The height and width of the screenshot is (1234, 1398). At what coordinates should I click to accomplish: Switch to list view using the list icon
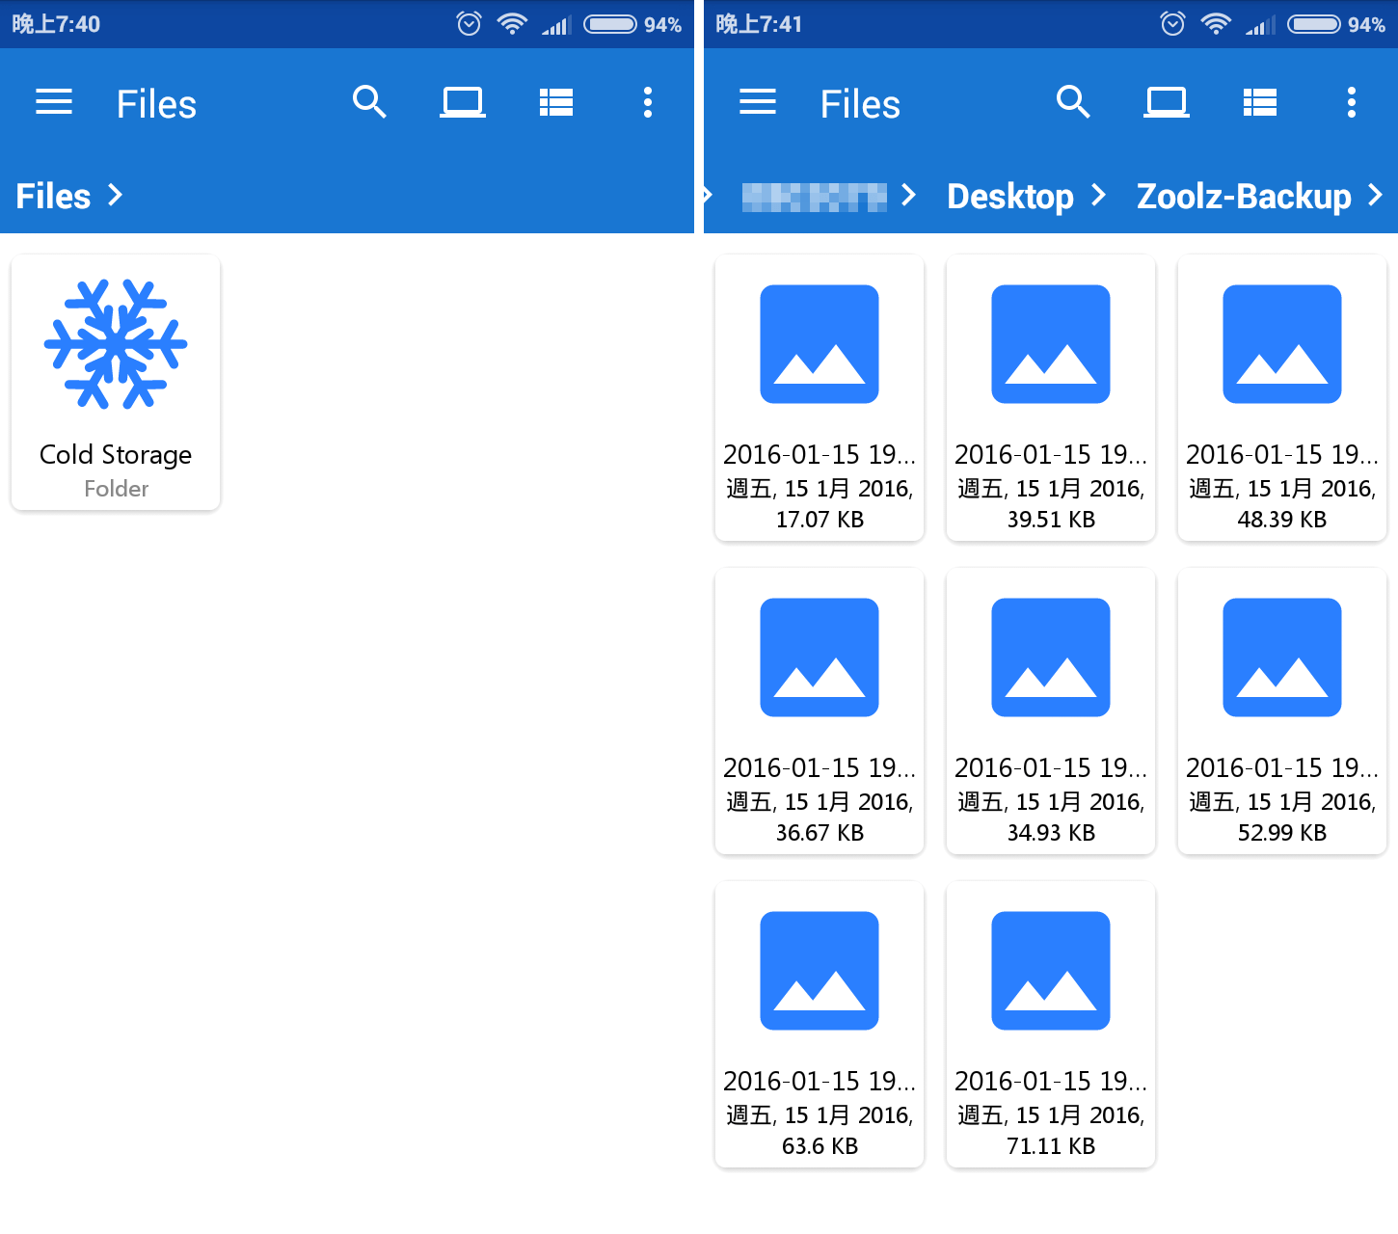tap(556, 102)
